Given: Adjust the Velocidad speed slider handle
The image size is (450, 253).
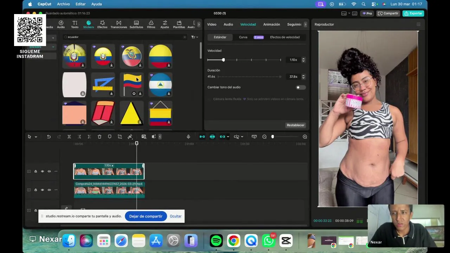Looking at the screenshot, I should [x=223, y=60].
